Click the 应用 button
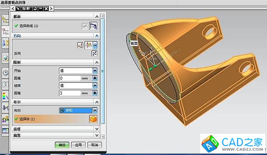The image size is (267, 155). (x=78, y=145)
